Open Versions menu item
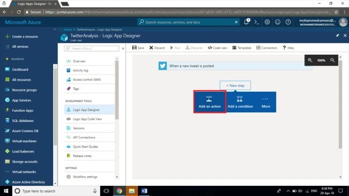The image size is (349, 196). (90, 128)
